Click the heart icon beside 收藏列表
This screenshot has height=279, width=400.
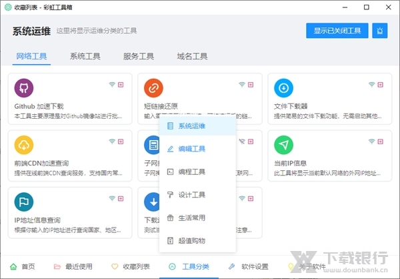115,267
